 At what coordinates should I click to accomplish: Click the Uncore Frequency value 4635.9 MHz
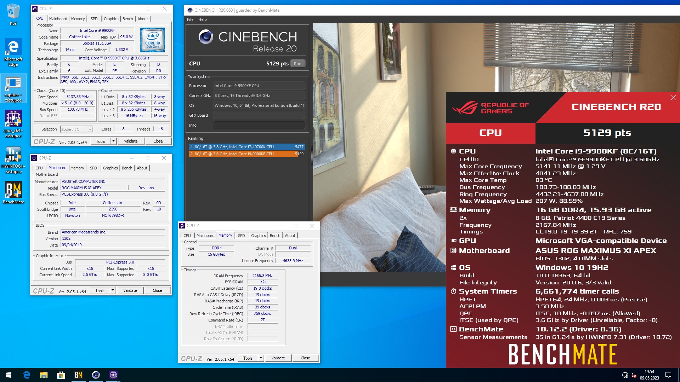(x=293, y=261)
